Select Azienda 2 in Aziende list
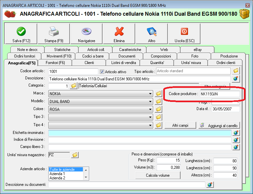Screen dimensions: 253x194 [66, 178]
